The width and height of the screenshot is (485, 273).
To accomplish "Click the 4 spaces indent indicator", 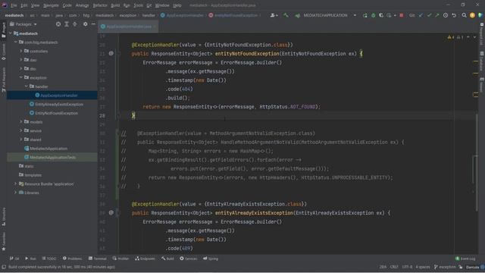I will (423, 267).
